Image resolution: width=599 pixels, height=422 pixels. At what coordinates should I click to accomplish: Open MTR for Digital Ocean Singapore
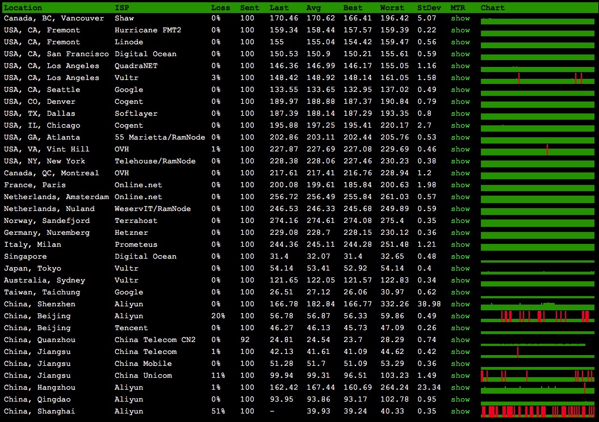coord(460,256)
